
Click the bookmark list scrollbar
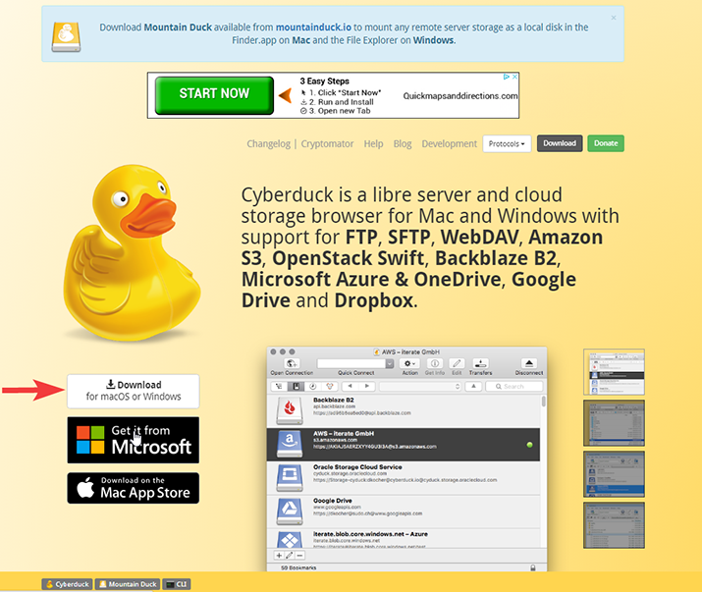(544, 401)
